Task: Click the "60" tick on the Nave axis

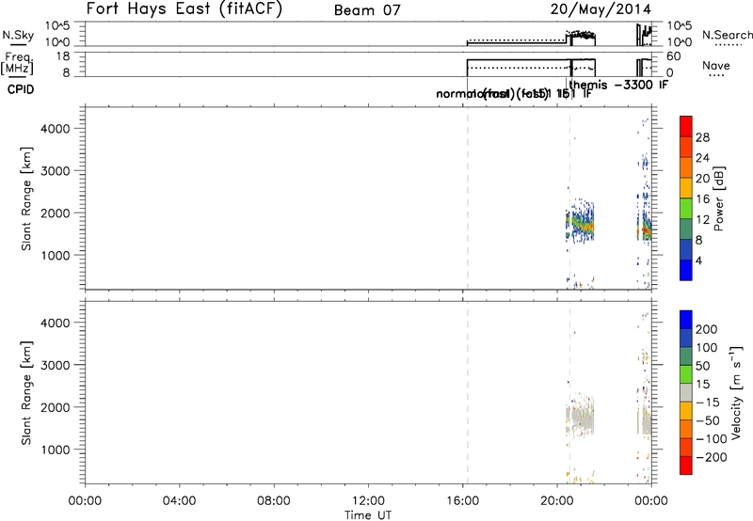Action: pos(674,56)
